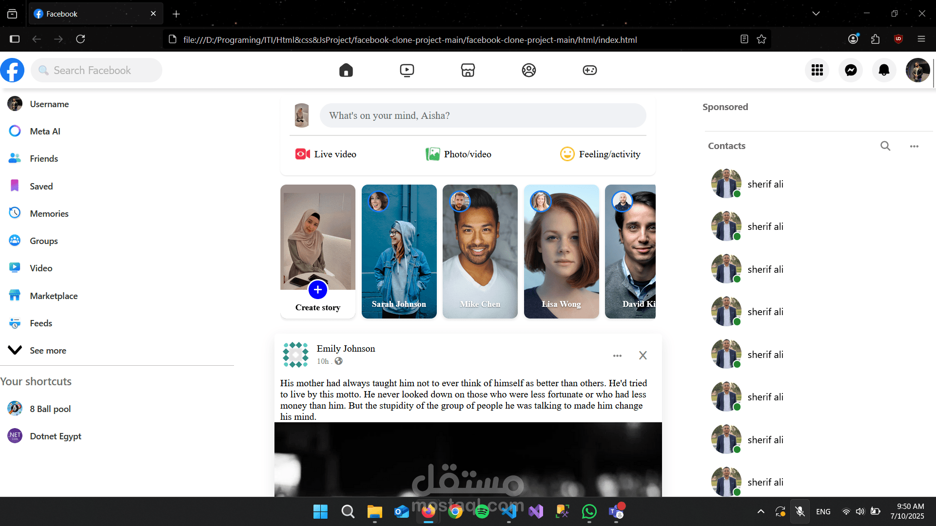Screen dimensions: 936x526
Task: Open Watch via the video icon
Action: (x=407, y=70)
